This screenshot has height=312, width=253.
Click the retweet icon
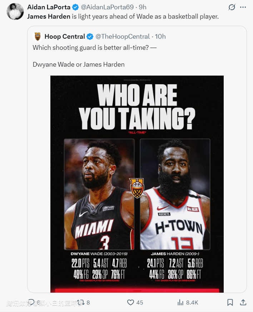(x=81, y=303)
